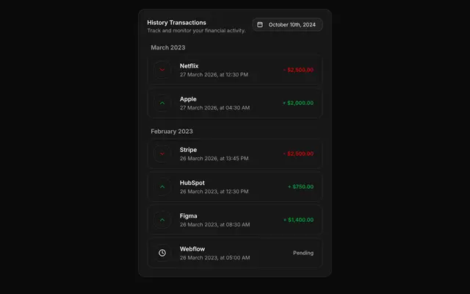Select the HubSpot transaction name
This screenshot has height=294, width=470.
point(192,183)
